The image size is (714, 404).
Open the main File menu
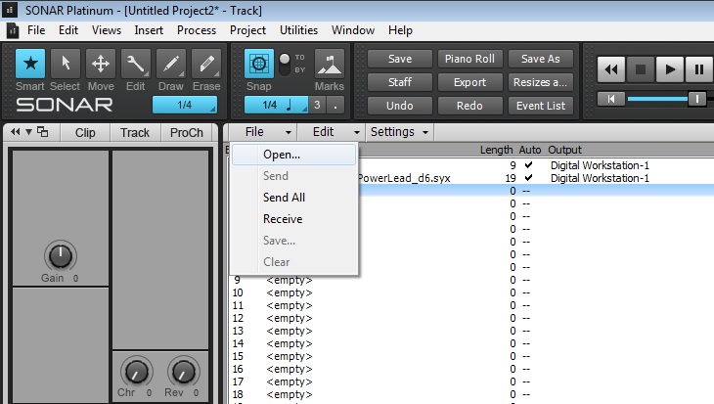(36, 30)
